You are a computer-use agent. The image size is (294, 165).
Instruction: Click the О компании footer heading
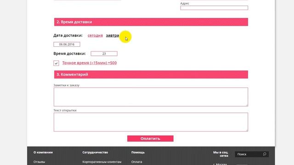pos(43,153)
